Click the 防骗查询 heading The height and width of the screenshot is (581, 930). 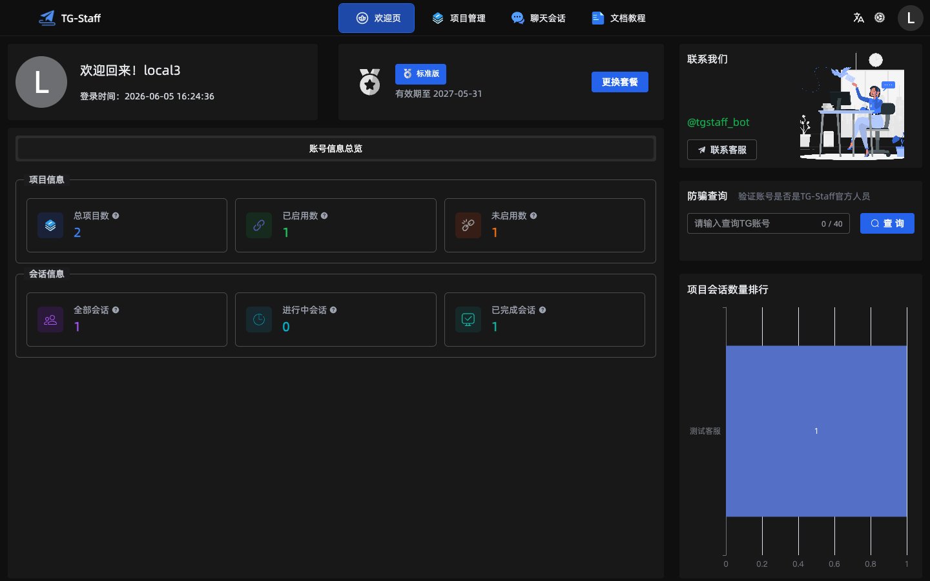click(x=707, y=196)
